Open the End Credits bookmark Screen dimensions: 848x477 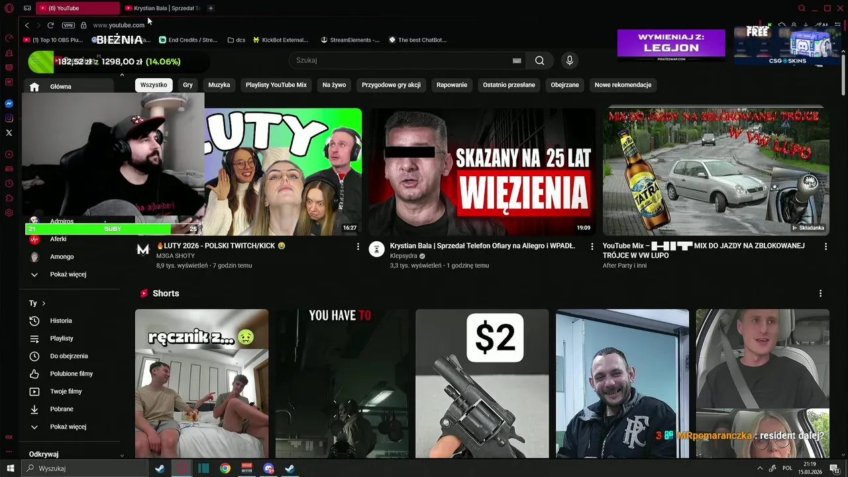(x=188, y=40)
